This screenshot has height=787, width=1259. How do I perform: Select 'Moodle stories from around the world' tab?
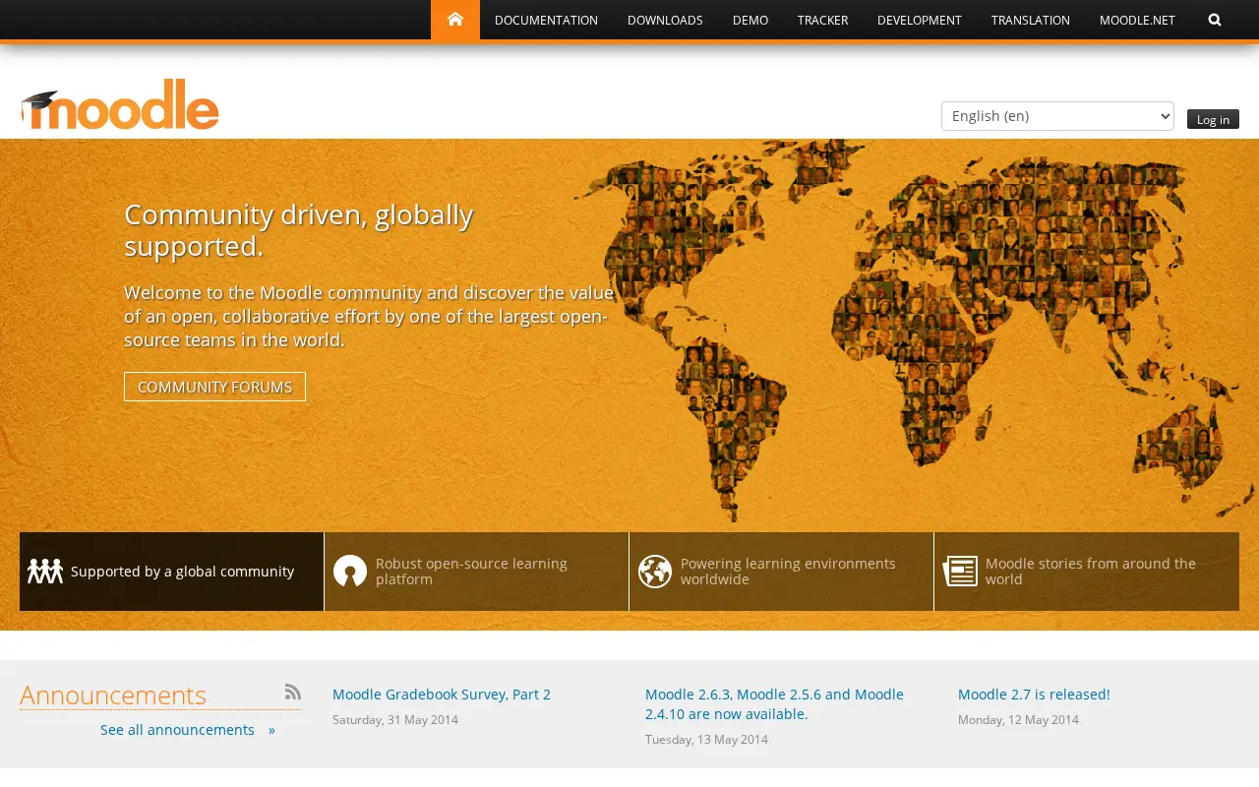(x=1087, y=572)
